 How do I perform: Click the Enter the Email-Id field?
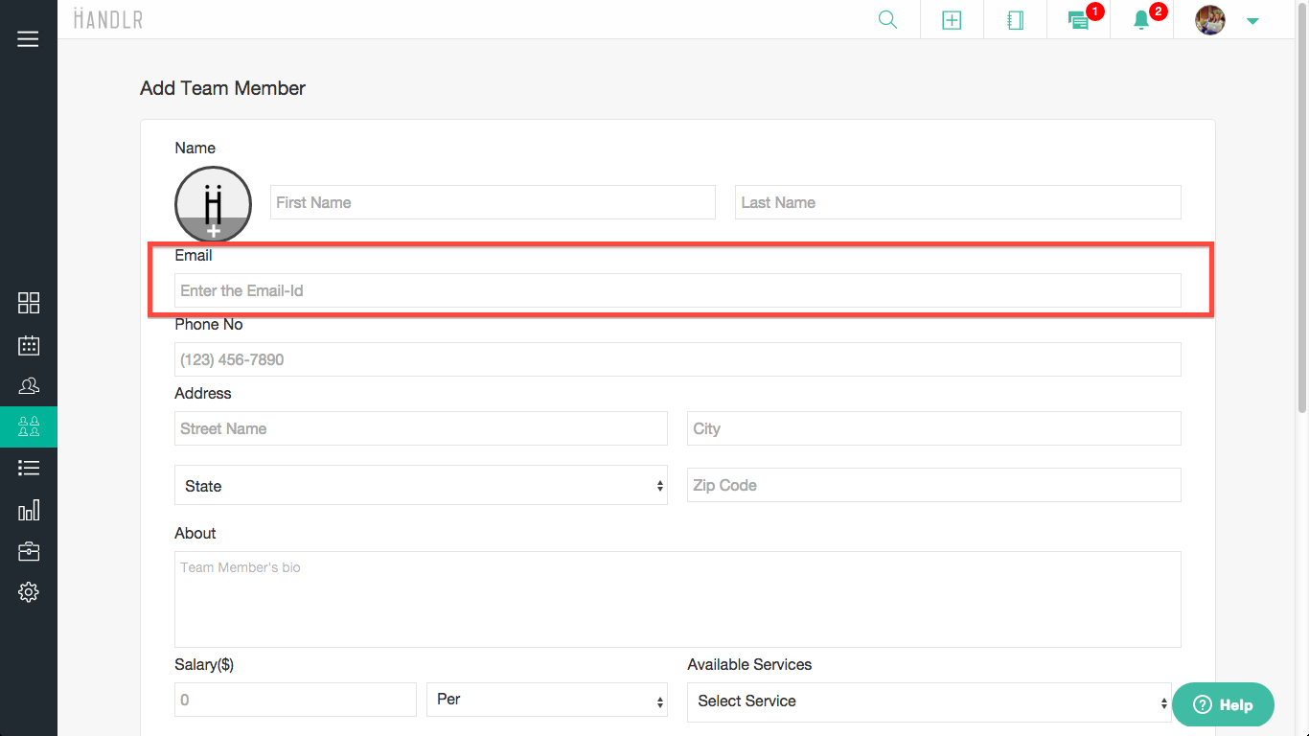[677, 290]
